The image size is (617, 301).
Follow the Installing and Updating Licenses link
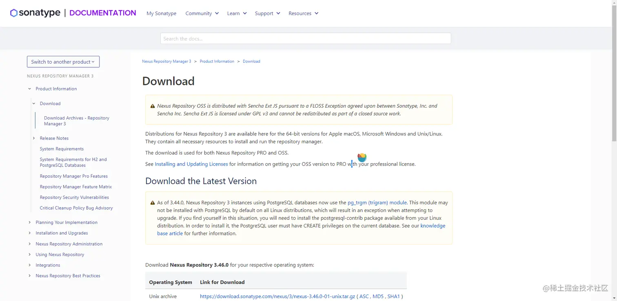191,164
